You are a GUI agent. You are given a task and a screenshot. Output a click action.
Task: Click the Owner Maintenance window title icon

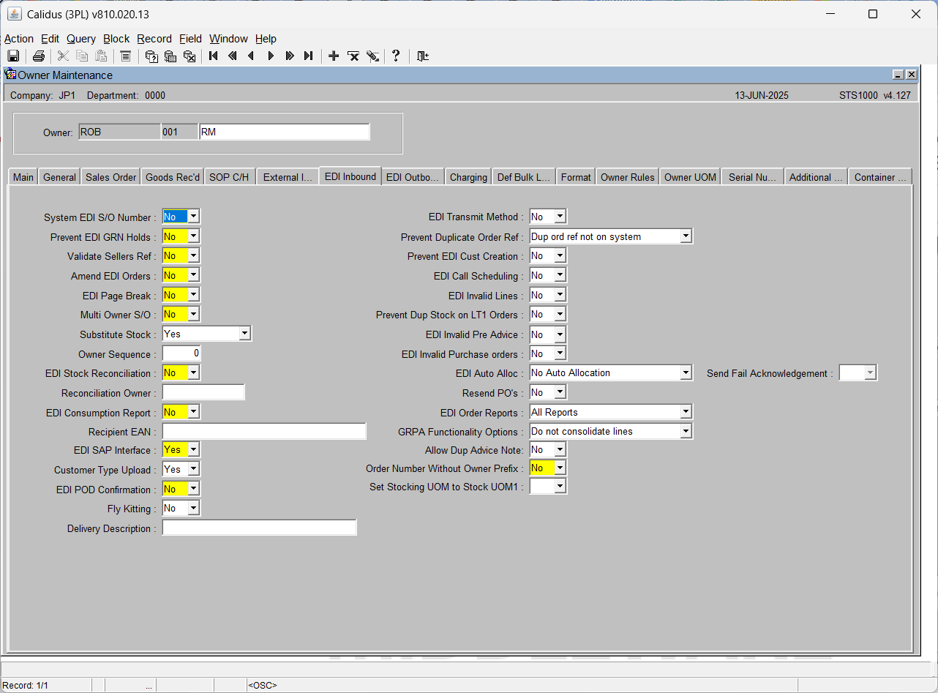point(10,74)
